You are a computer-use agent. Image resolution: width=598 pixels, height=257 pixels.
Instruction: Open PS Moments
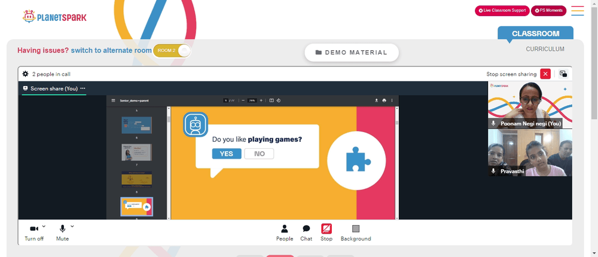tap(548, 11)
